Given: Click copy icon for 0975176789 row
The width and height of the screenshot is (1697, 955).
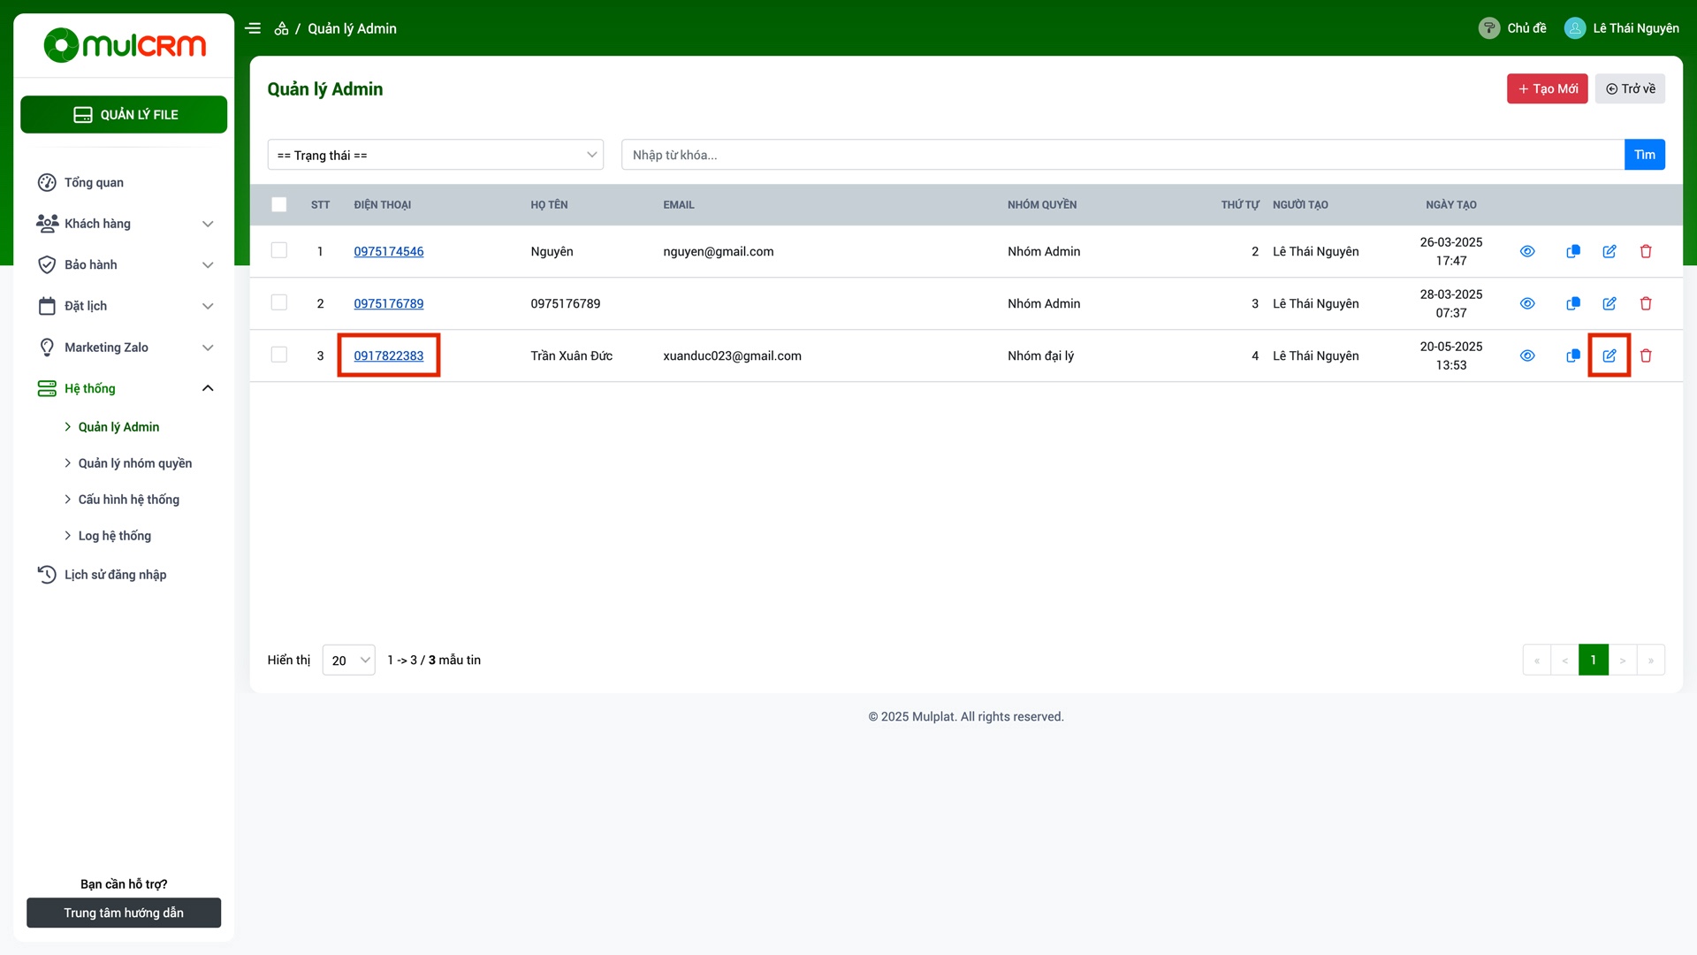Looking at the screenshot, I should 1572,303.
